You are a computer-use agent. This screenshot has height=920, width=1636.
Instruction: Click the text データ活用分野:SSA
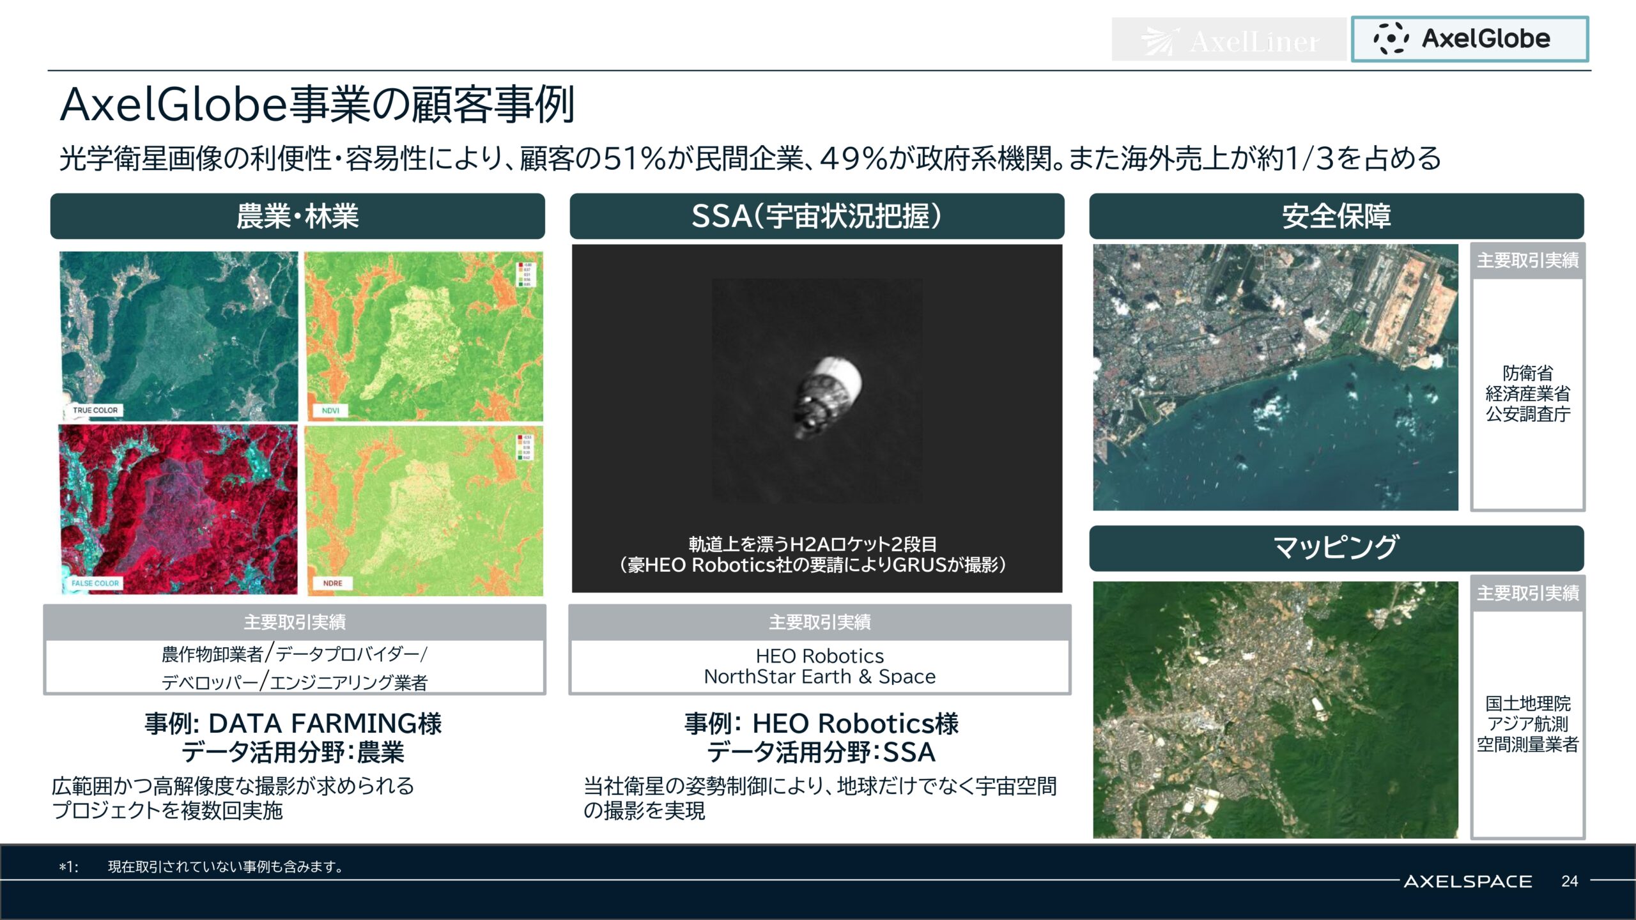[x=821, y=752]
